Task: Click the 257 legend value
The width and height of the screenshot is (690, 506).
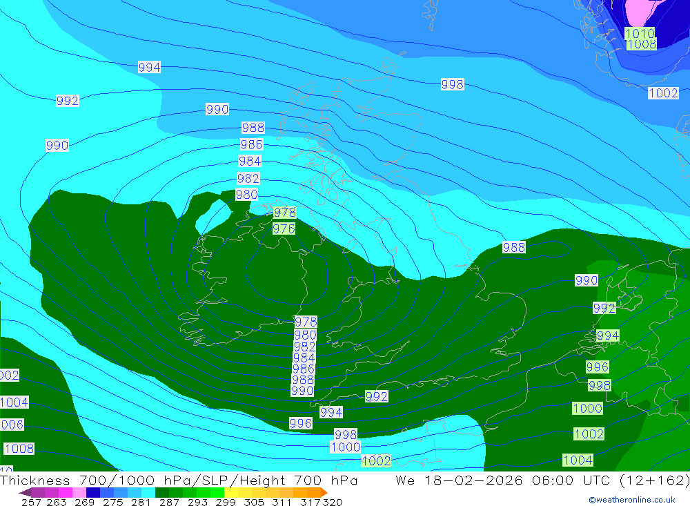Action: coord(31,502)
